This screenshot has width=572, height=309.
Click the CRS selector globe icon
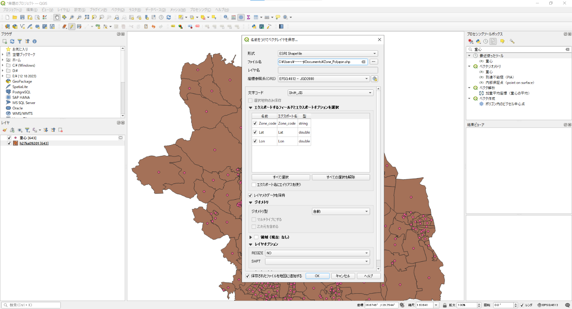374,79
